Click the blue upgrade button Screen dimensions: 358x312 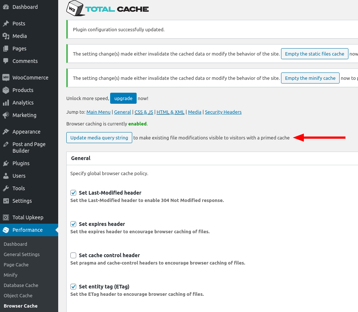click(x=123, y=98)
